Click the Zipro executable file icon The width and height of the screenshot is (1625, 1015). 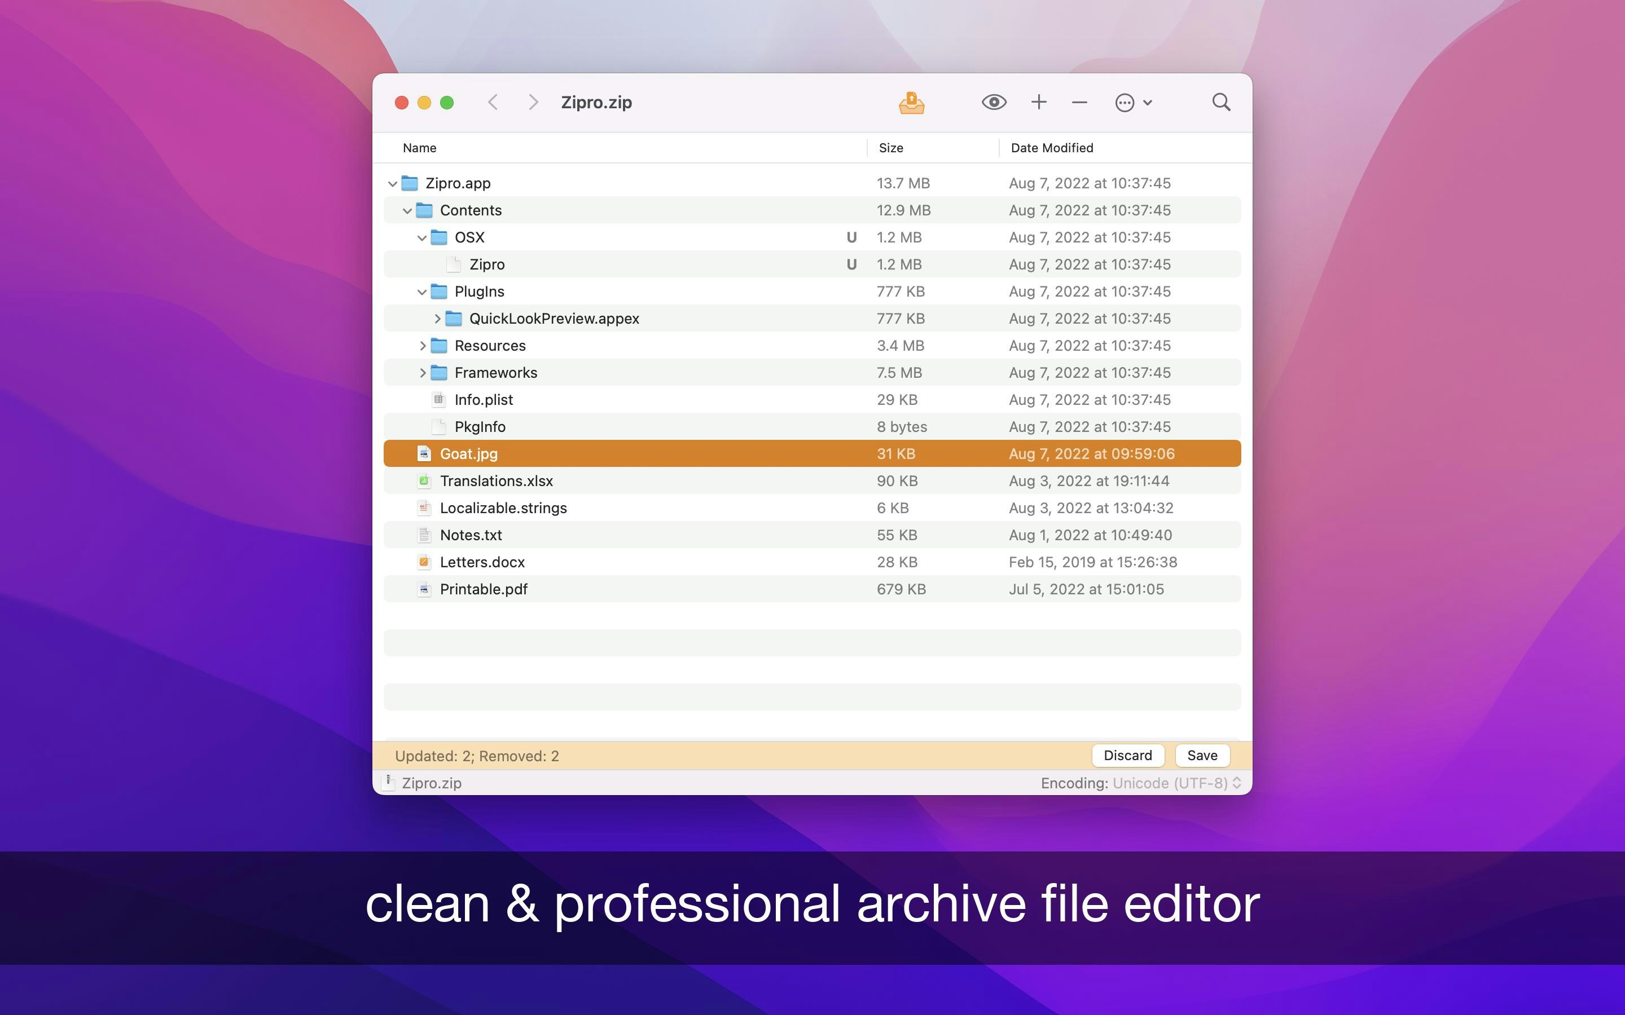tap(454, 264)
